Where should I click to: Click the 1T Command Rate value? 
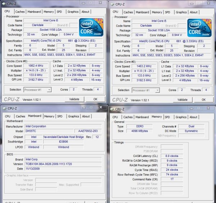[172, 179]
